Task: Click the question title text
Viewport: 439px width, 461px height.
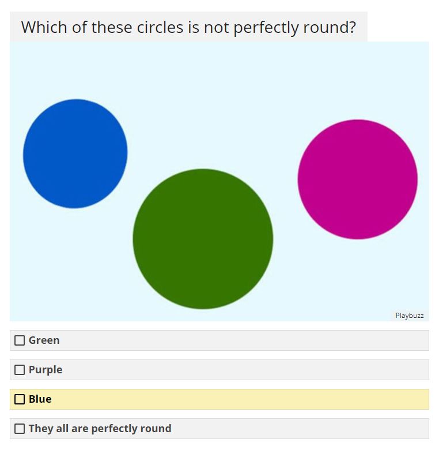Action: (x=188, y=27)
